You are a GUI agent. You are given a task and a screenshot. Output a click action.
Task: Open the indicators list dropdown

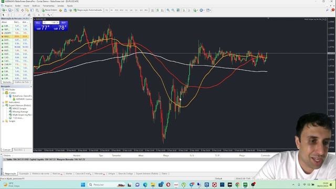[195, 10]
